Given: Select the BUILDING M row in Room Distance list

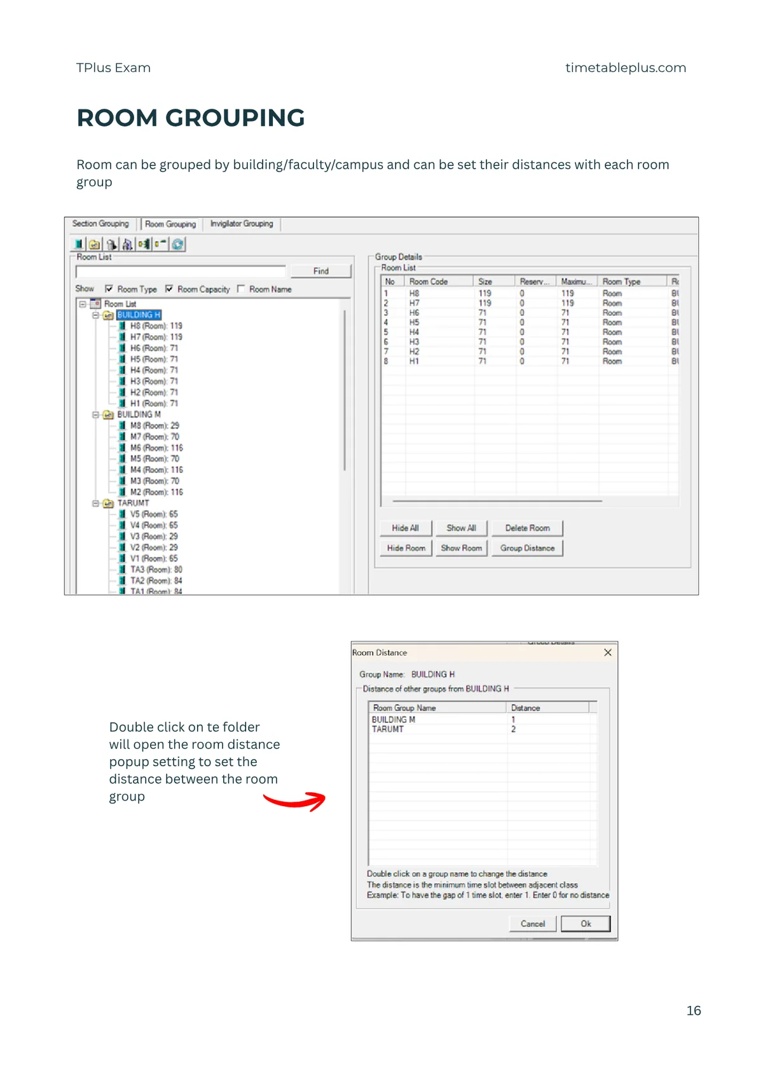Looking at the screenshot, I should click(482, 720).
